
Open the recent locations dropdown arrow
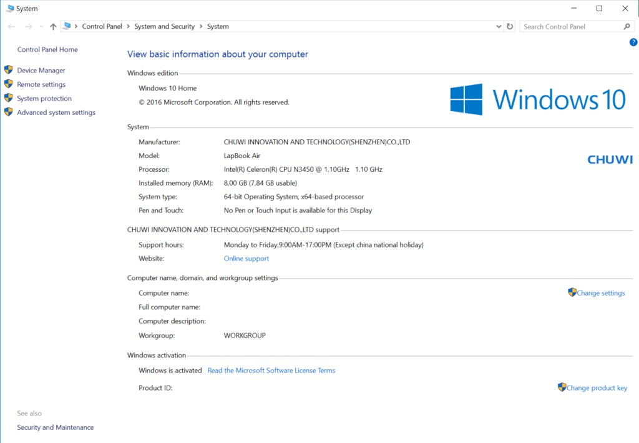(41, 26)
